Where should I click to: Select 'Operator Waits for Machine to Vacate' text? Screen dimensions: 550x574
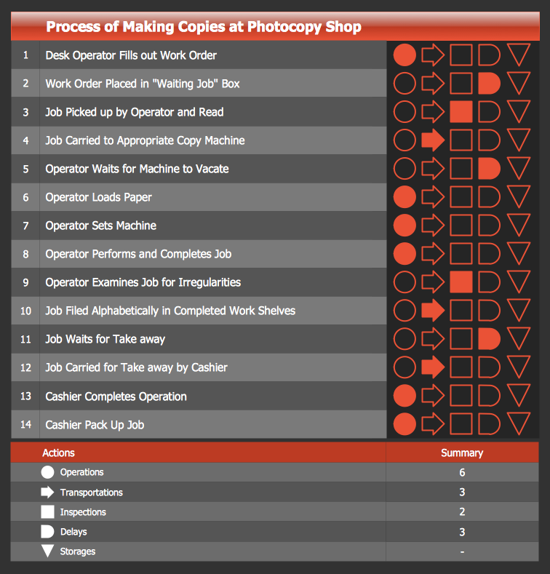pos(137,169)
